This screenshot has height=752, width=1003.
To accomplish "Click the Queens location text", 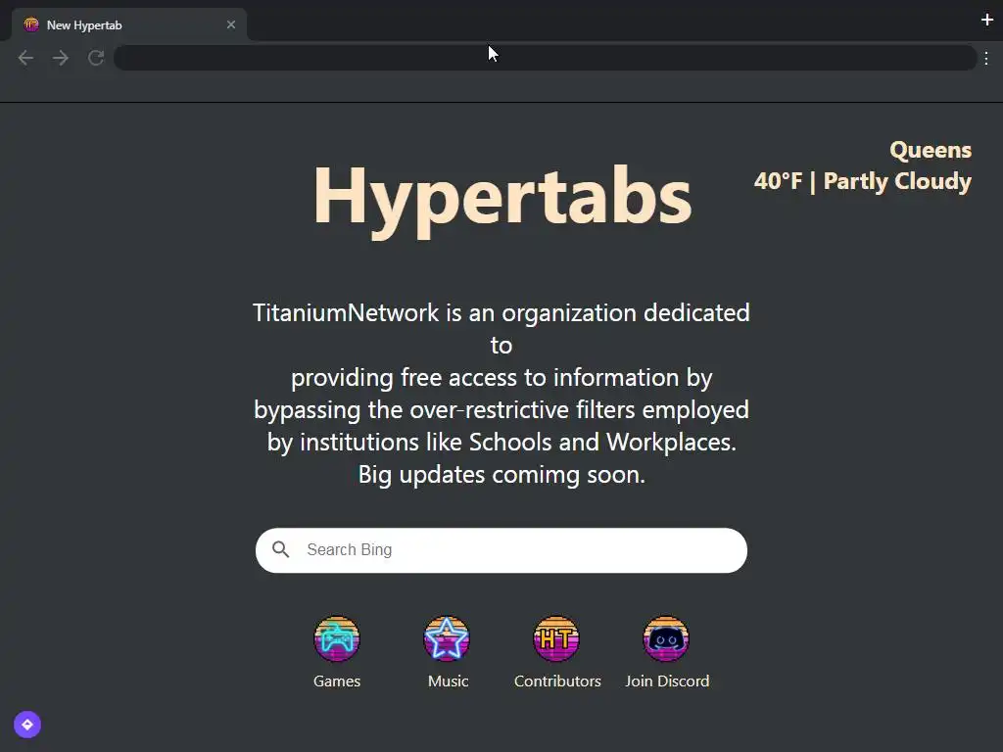I will point(931,150).
